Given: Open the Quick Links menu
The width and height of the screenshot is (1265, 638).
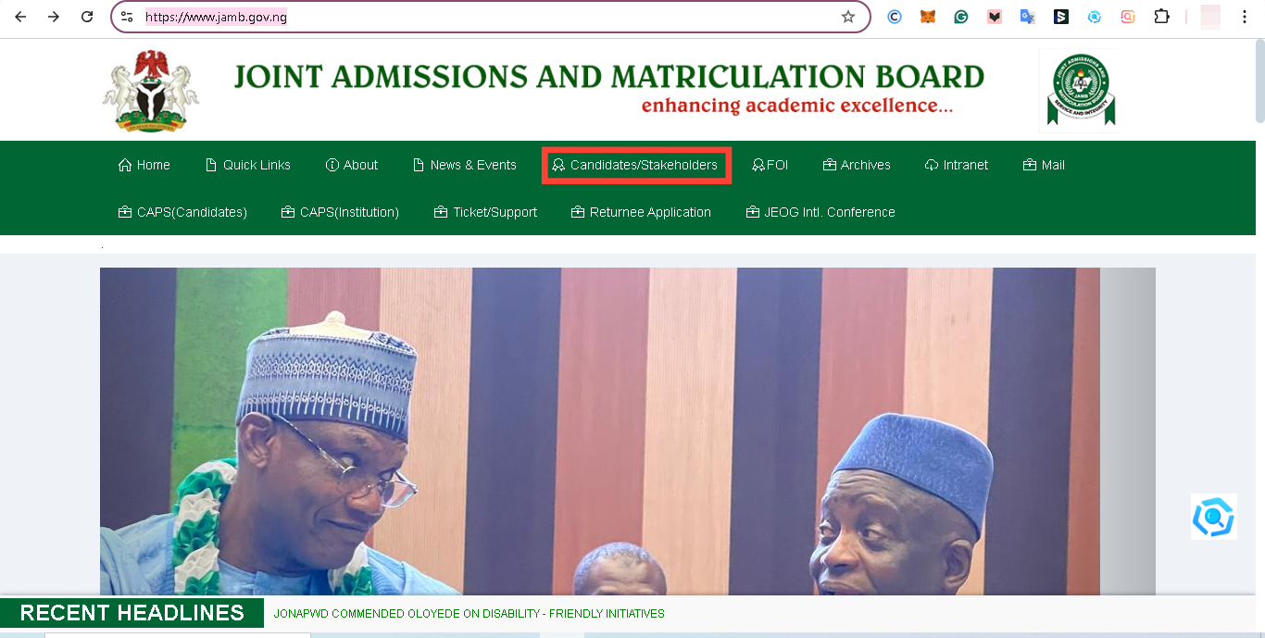Looking at the screenshot, I should tap(248, 165).
